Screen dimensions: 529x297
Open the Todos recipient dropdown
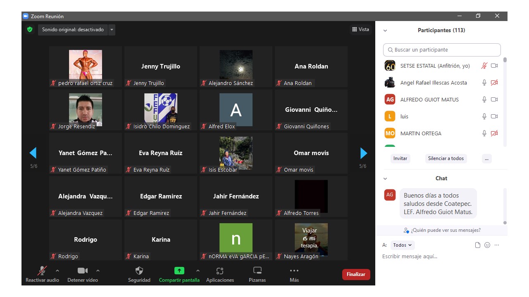click(403, 245)
